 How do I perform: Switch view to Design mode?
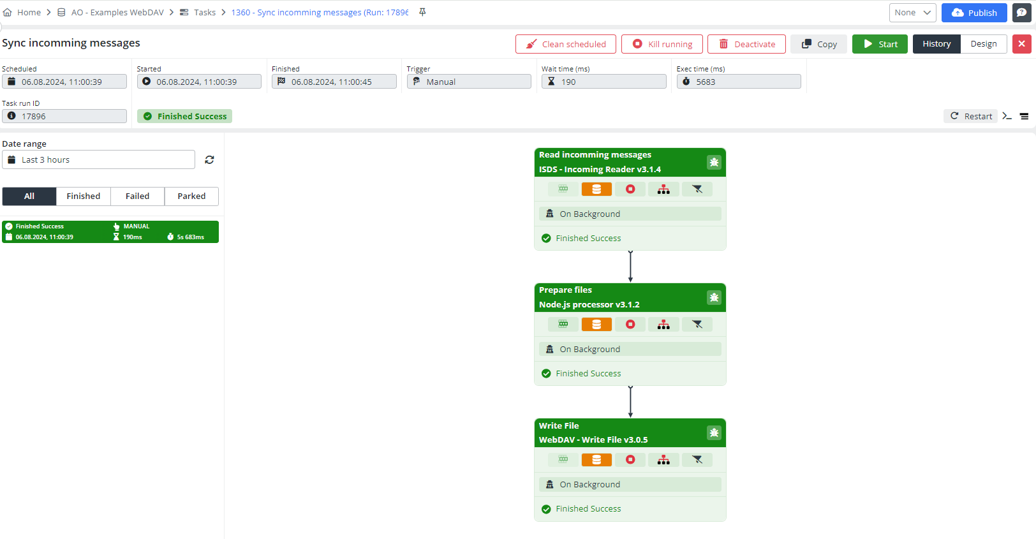[x=983, y=44]
